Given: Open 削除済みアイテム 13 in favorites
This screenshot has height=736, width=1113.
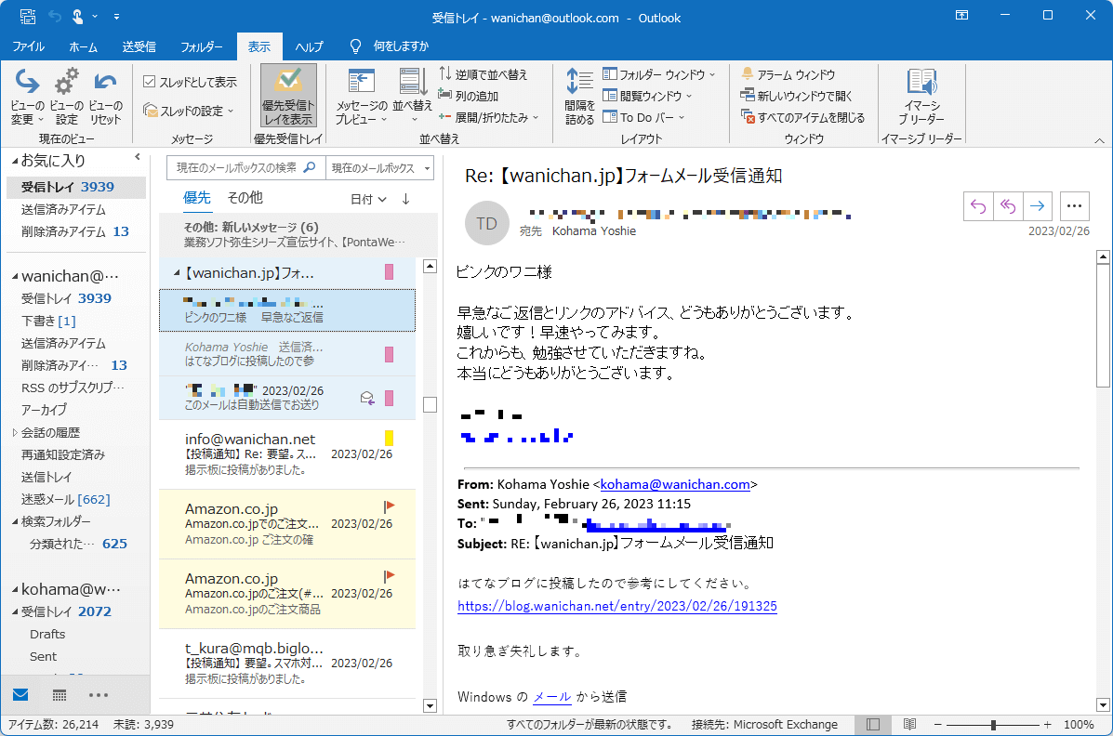Looking at the screenshot, I should tap(76, 231).
